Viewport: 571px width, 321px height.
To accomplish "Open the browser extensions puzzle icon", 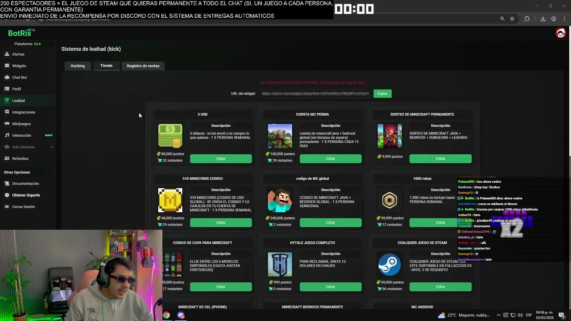I will 527,19.
